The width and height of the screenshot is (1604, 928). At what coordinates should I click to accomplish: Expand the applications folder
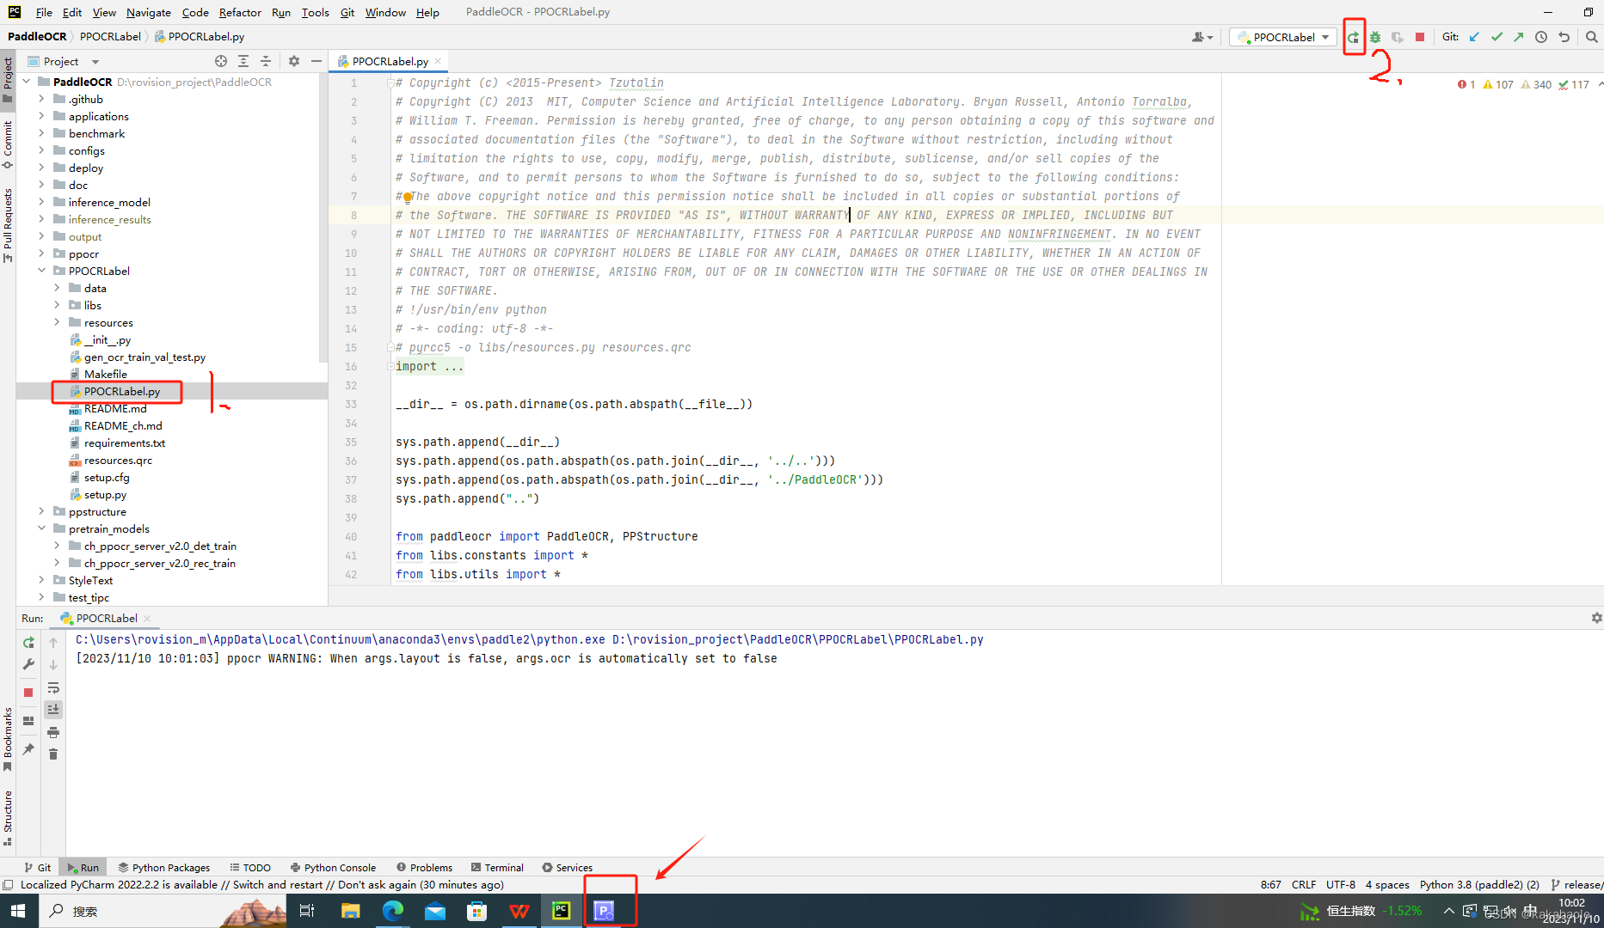click(41, 116)
